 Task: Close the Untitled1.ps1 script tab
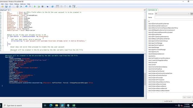[x=9, y=10]
